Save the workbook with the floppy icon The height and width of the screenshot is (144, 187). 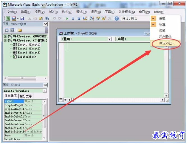[22, 18]
